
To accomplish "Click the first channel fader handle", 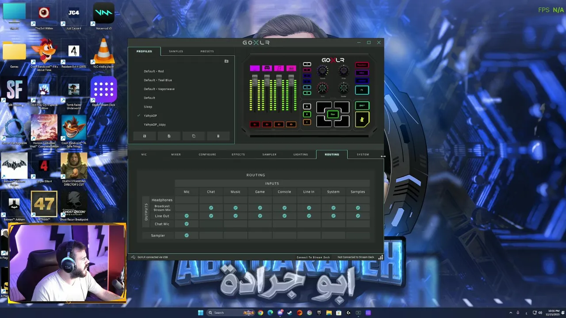I will tap(255, 80).
